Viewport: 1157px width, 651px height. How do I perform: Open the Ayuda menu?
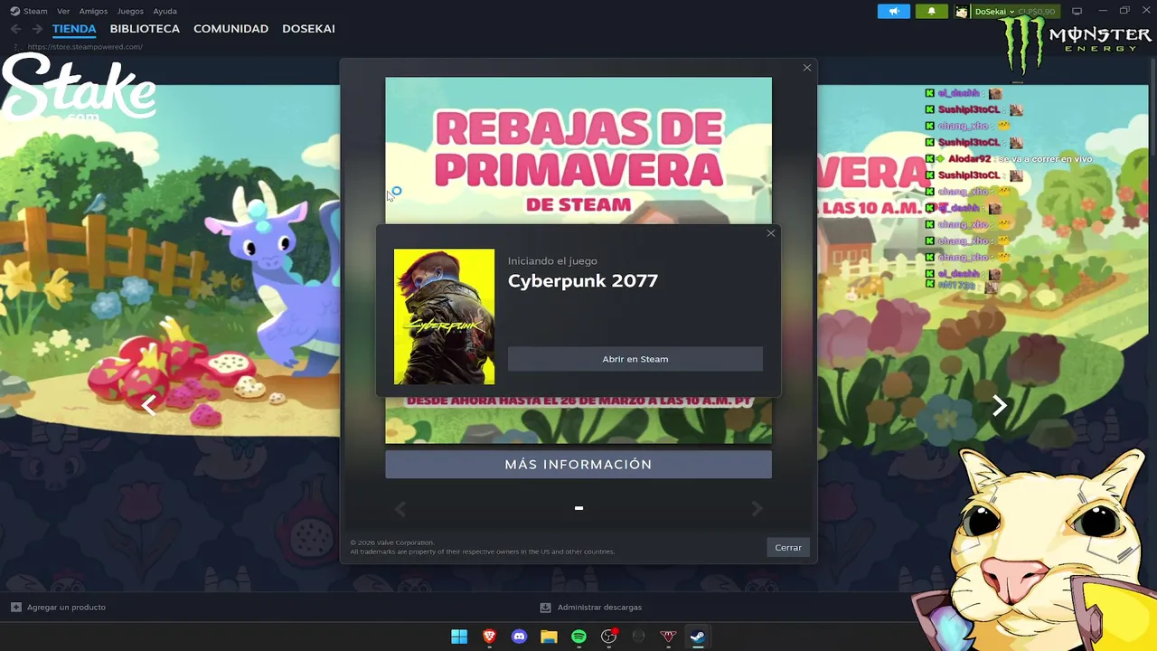point(165,11)
